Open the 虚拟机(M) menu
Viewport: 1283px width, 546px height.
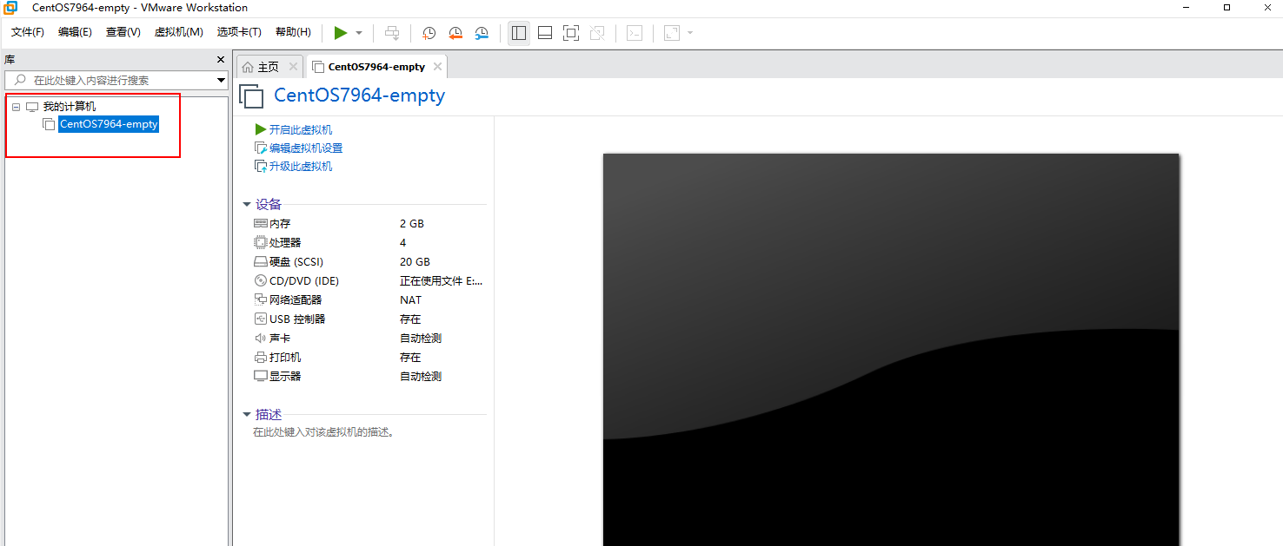pos(178,32)
